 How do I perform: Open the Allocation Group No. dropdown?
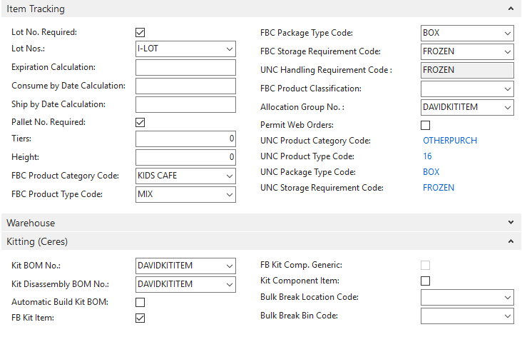[507, 108]
